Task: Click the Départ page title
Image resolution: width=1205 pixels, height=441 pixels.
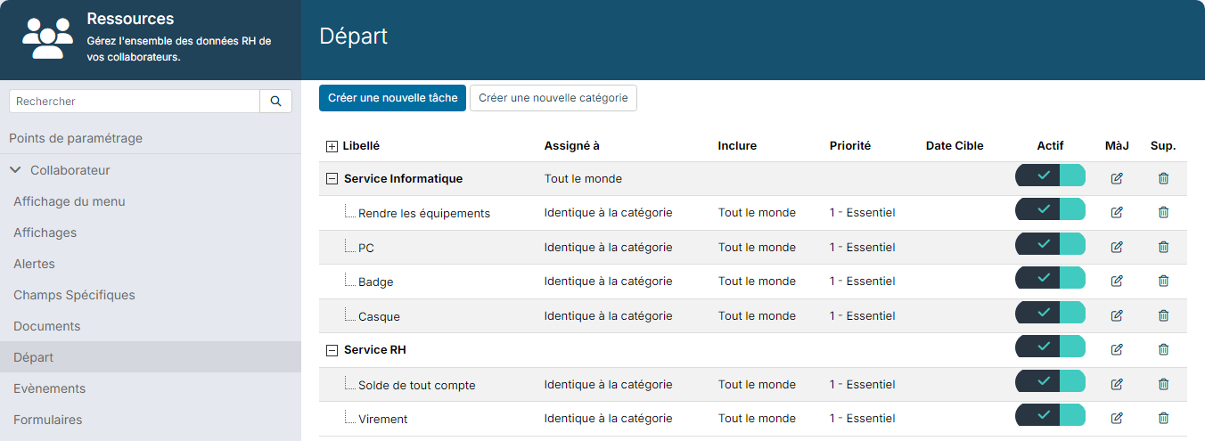Action: coord(354,37)
